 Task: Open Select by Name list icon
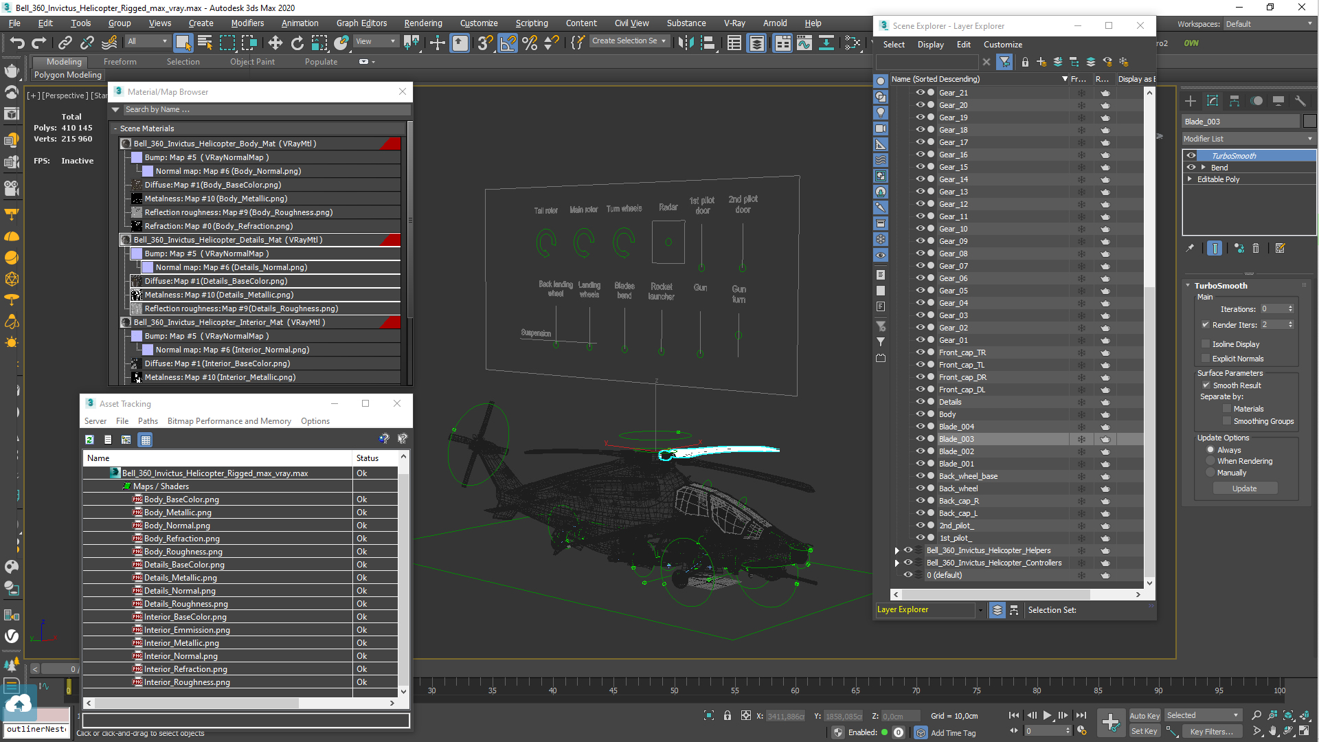click(205, 43)
